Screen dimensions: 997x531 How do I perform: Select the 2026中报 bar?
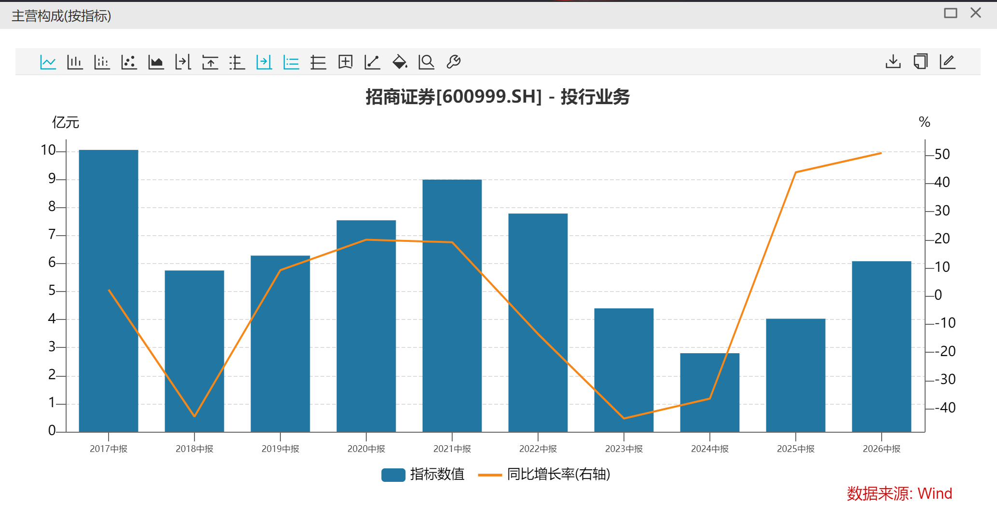(x=882, y=347)
